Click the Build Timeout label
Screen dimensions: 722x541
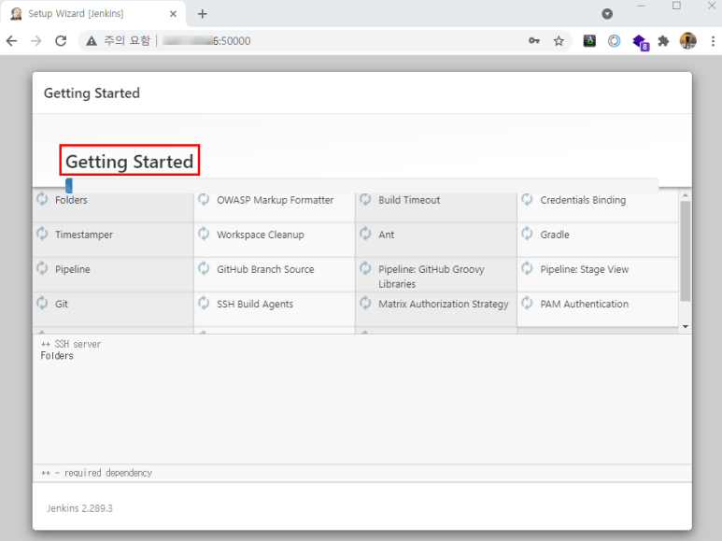(x=409, y=200)
